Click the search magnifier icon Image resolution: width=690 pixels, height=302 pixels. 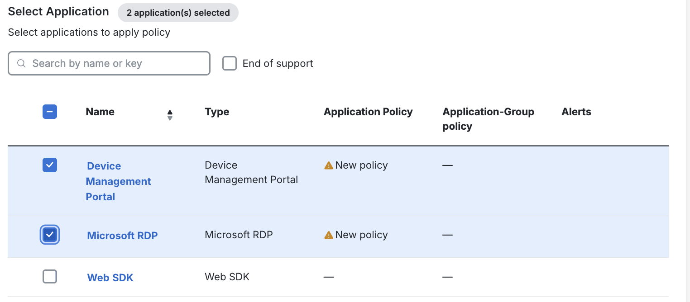[x=21, y=63]
